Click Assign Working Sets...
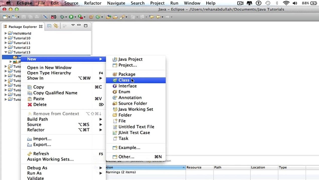Viewport: 319px width, 180px height. 63,159
